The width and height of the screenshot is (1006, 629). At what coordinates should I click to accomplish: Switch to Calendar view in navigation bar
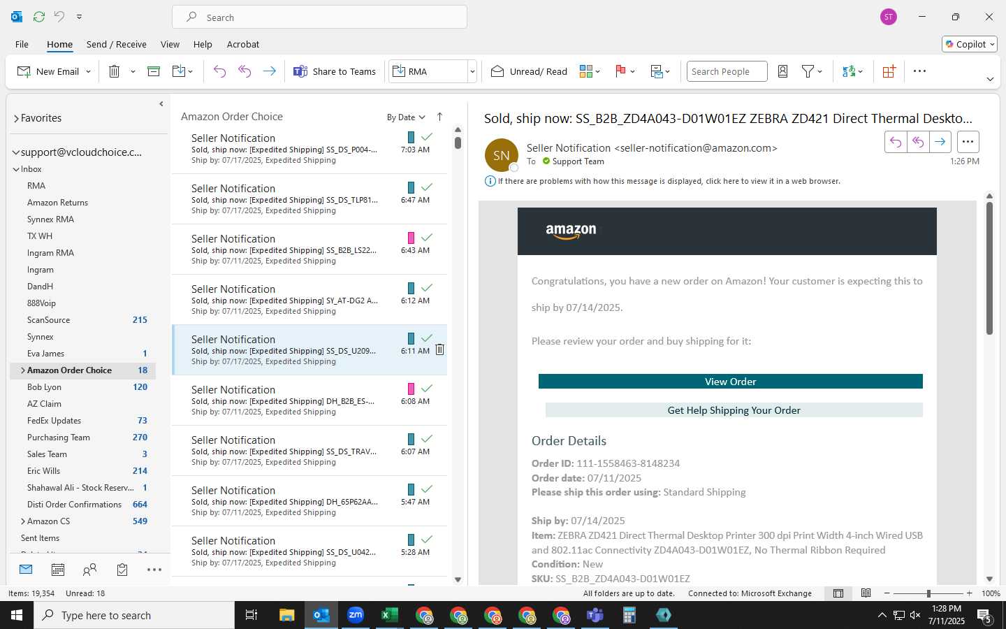(x=58, y=570)
